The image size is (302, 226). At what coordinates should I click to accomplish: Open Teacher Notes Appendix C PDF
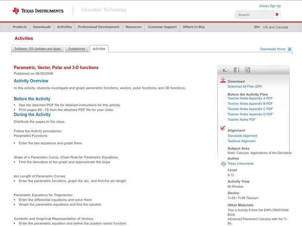tap(247, 109)
